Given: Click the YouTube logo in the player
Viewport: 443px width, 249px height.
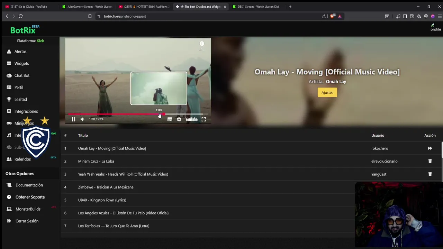Looking at the screenshot, I should point(191,119).
